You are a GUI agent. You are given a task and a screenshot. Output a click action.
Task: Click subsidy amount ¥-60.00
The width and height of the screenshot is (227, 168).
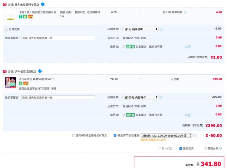click(x=214, y=135)
